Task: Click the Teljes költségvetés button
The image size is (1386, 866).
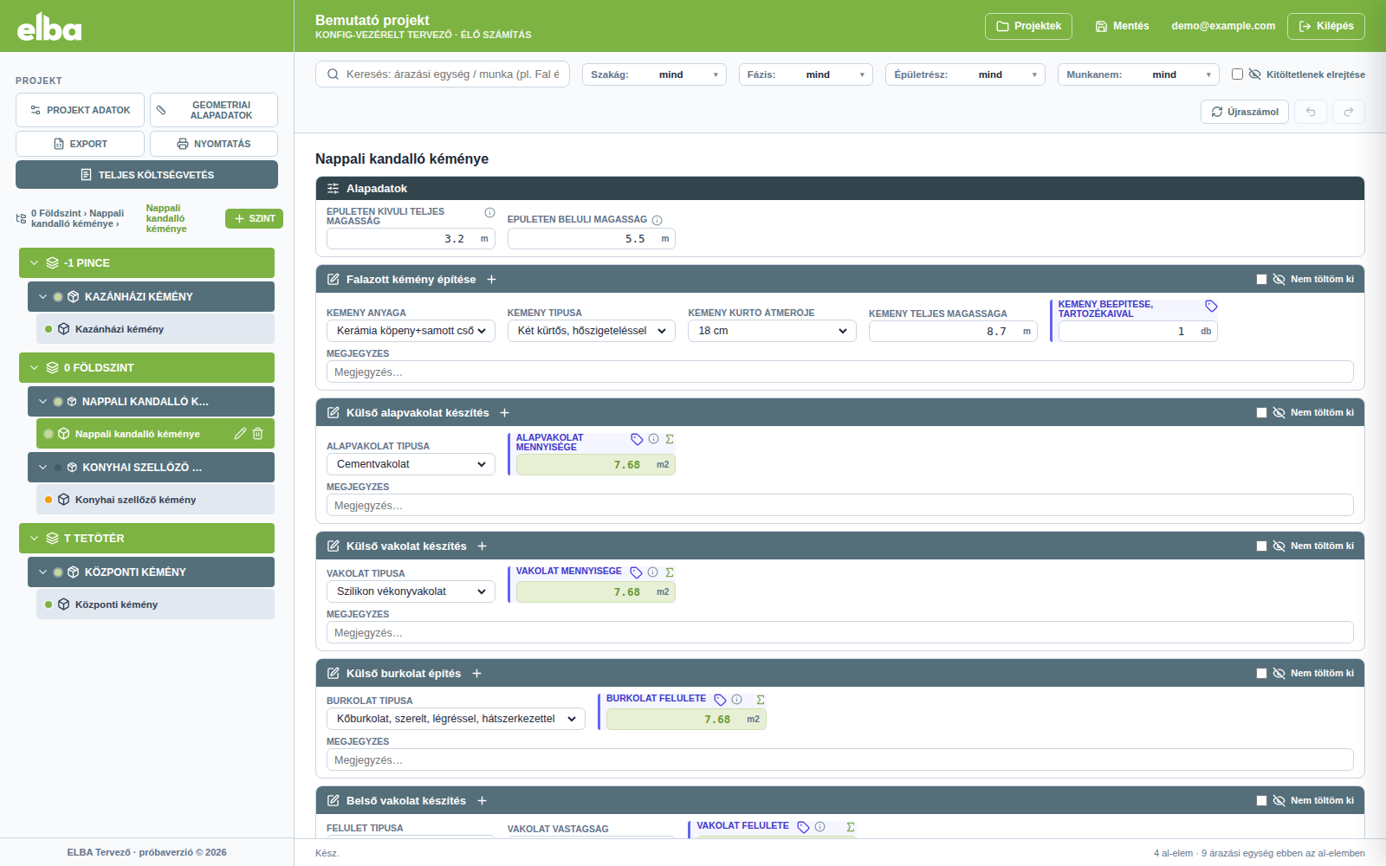Action: pyautogui.click(x=146, y=175)
